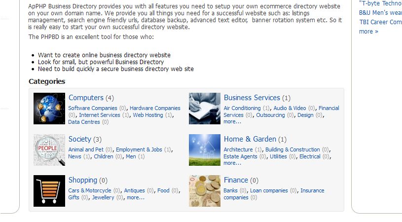This screenshot has width=402, height=222.
Task: Open the Society category heading
Action: [x=80, y=139]
